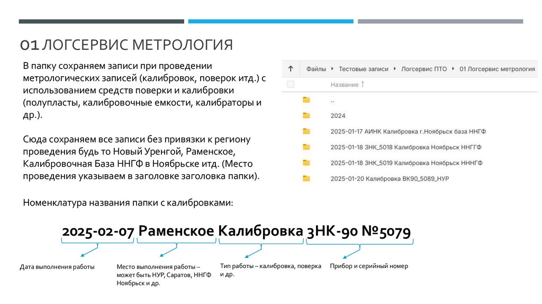
Task: Click folder icon for Калибровка ВК90_5089_НУР
Action: (x=306, y=178)
